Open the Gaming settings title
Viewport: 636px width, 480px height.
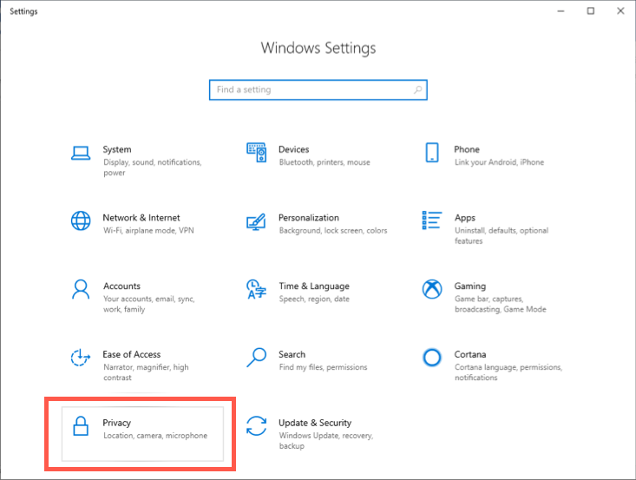point(469,286)
